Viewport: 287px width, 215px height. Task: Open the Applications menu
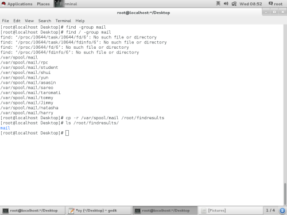[x=20, y=4]
